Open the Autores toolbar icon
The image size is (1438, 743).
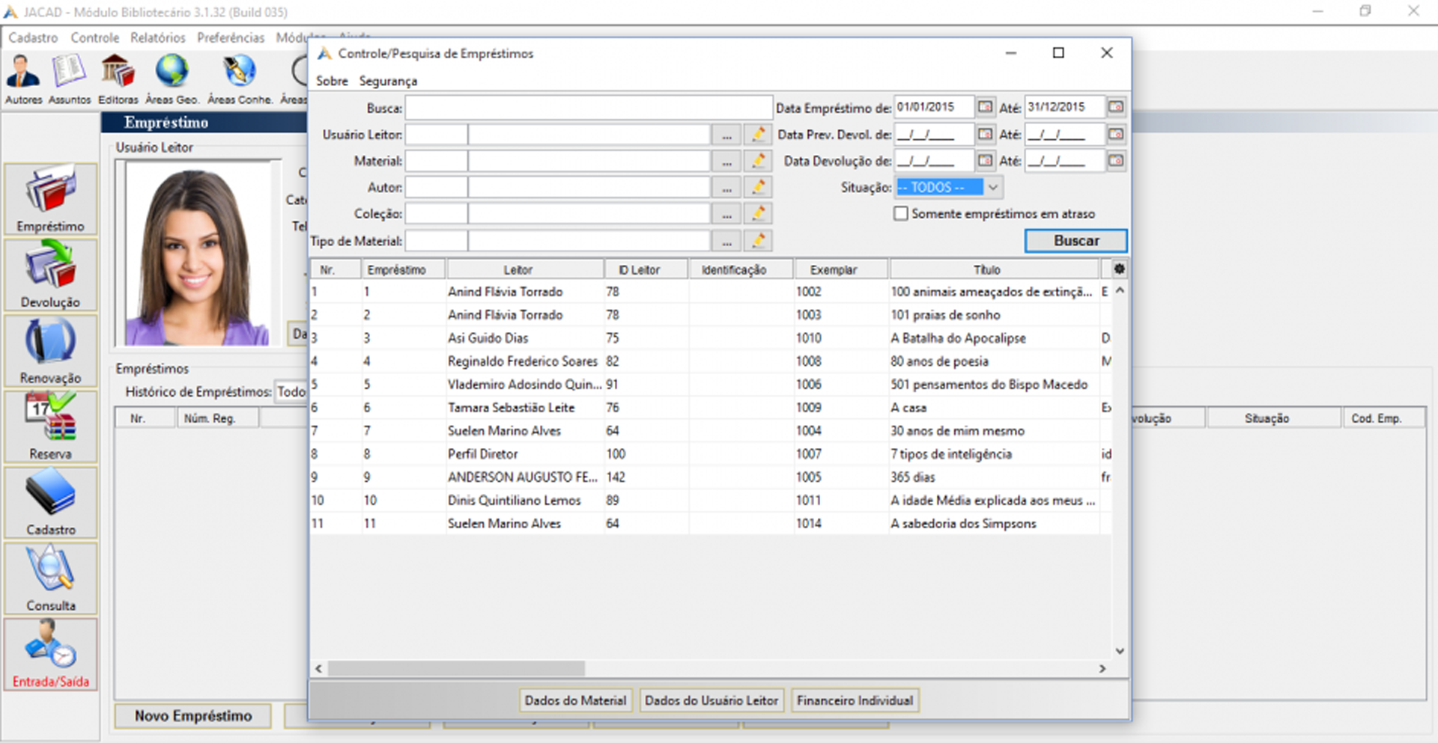(23, 79)
